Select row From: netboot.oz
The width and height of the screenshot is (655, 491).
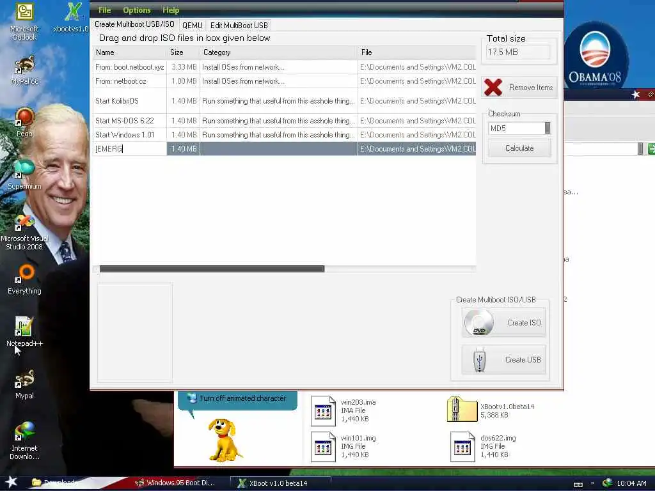click(x=284, y=81)
